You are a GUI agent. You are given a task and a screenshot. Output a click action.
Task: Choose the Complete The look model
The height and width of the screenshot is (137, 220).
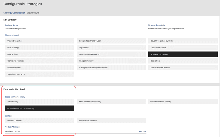pyautogui.click(x=39, y=61)
